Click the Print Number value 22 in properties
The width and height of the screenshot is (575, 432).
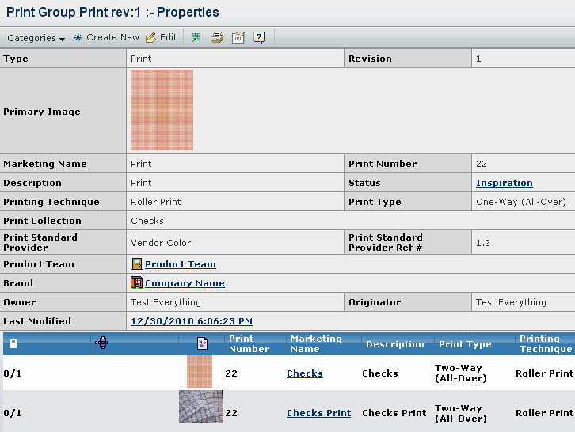482,164
